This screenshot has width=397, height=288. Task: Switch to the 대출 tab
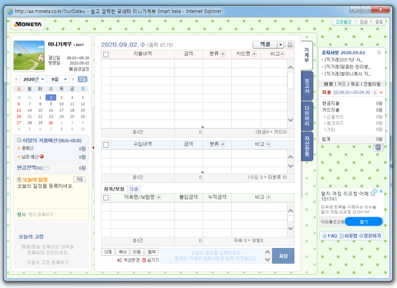pos(134,189)
